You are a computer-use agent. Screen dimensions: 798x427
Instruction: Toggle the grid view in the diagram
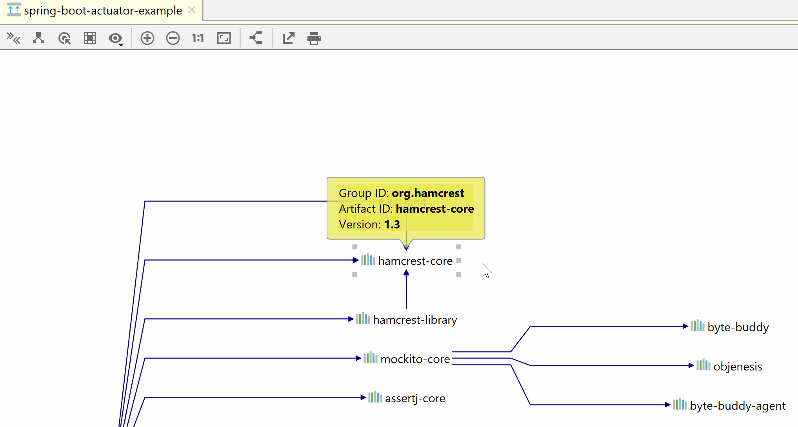[x=89, y=38]
